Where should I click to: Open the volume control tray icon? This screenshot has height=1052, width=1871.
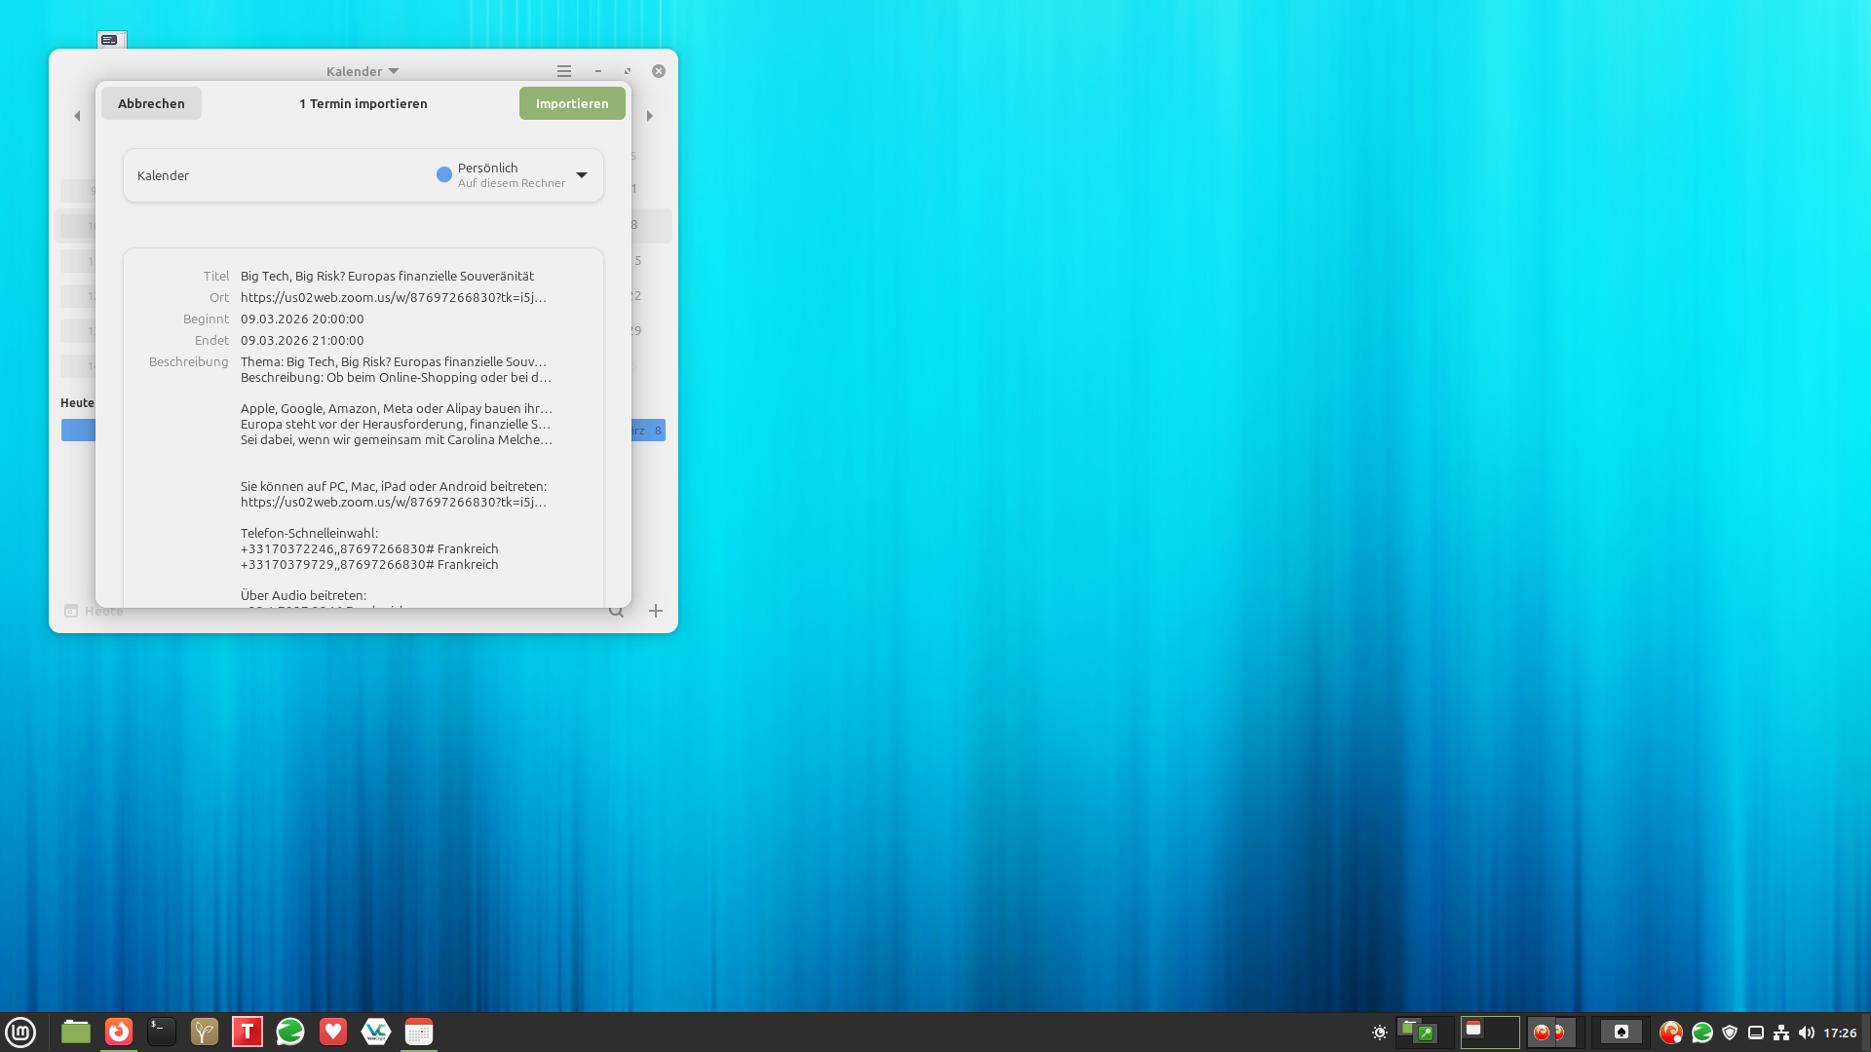[x=1806, y=1033]
